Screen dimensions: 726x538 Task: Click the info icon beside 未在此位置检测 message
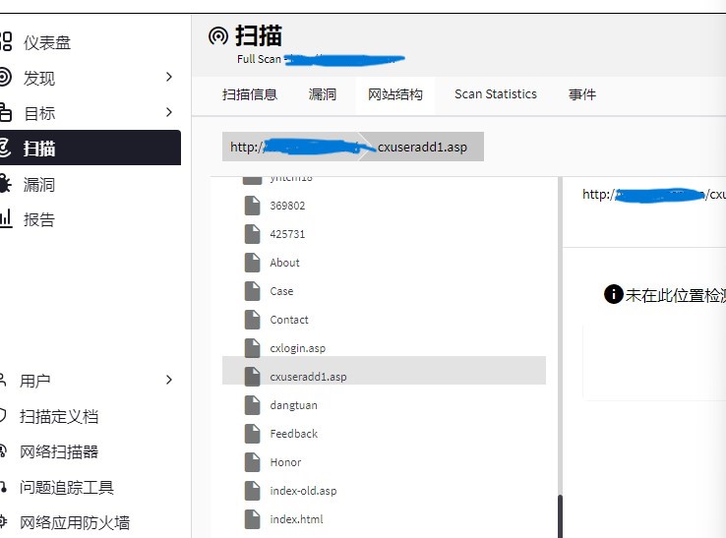coord(614,294)
